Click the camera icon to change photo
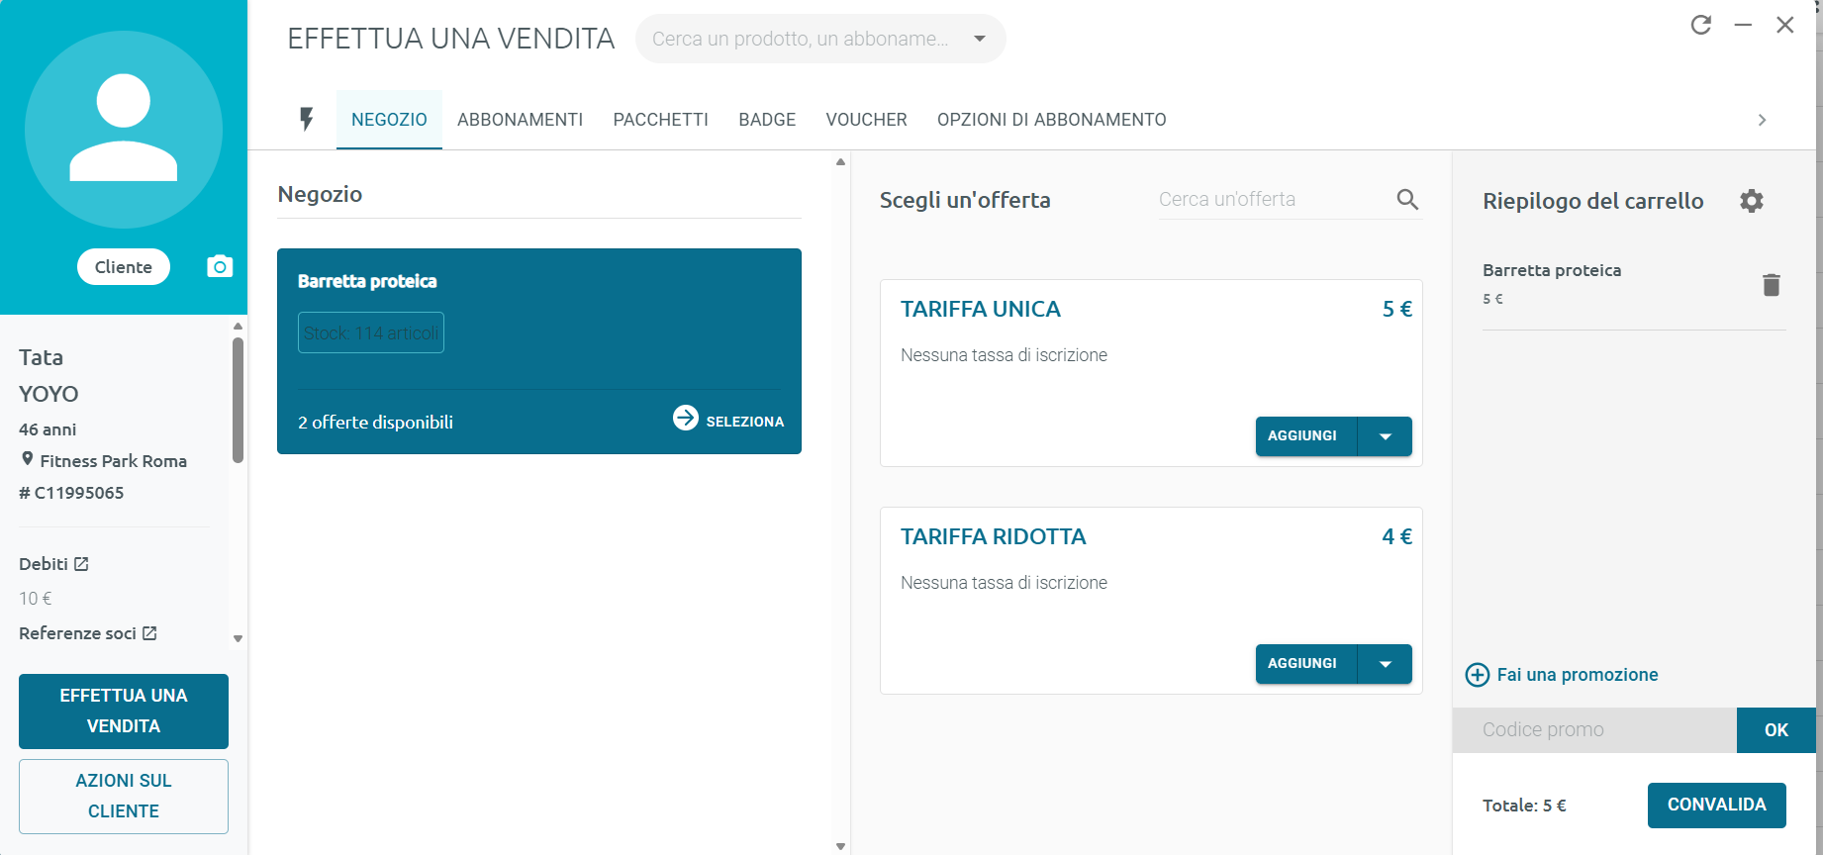The height and width of the screenshot is (855, 1823). point(220,266)
